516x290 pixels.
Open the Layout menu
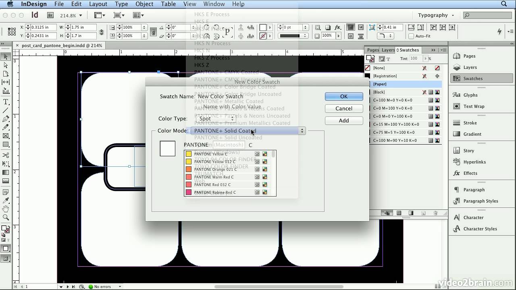tap(98, 4)
